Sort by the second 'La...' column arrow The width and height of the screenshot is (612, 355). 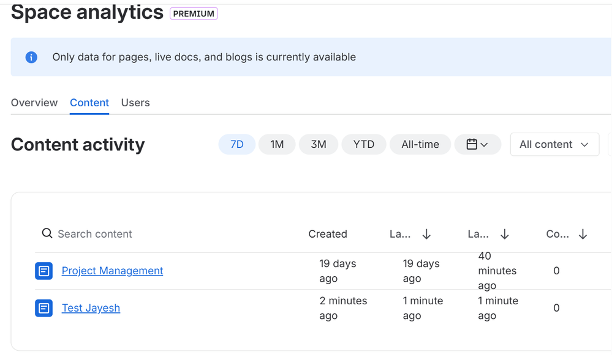(505, 234)
